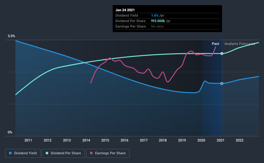The width and height of the screenshot is (264, 163).
Task: Click the Jan 24 2021 tooltip header
Action: click(125, 10)
